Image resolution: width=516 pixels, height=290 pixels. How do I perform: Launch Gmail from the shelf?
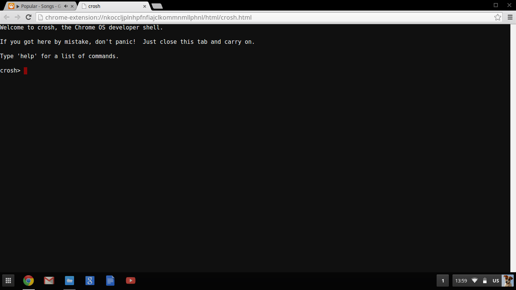click(49, 281)
